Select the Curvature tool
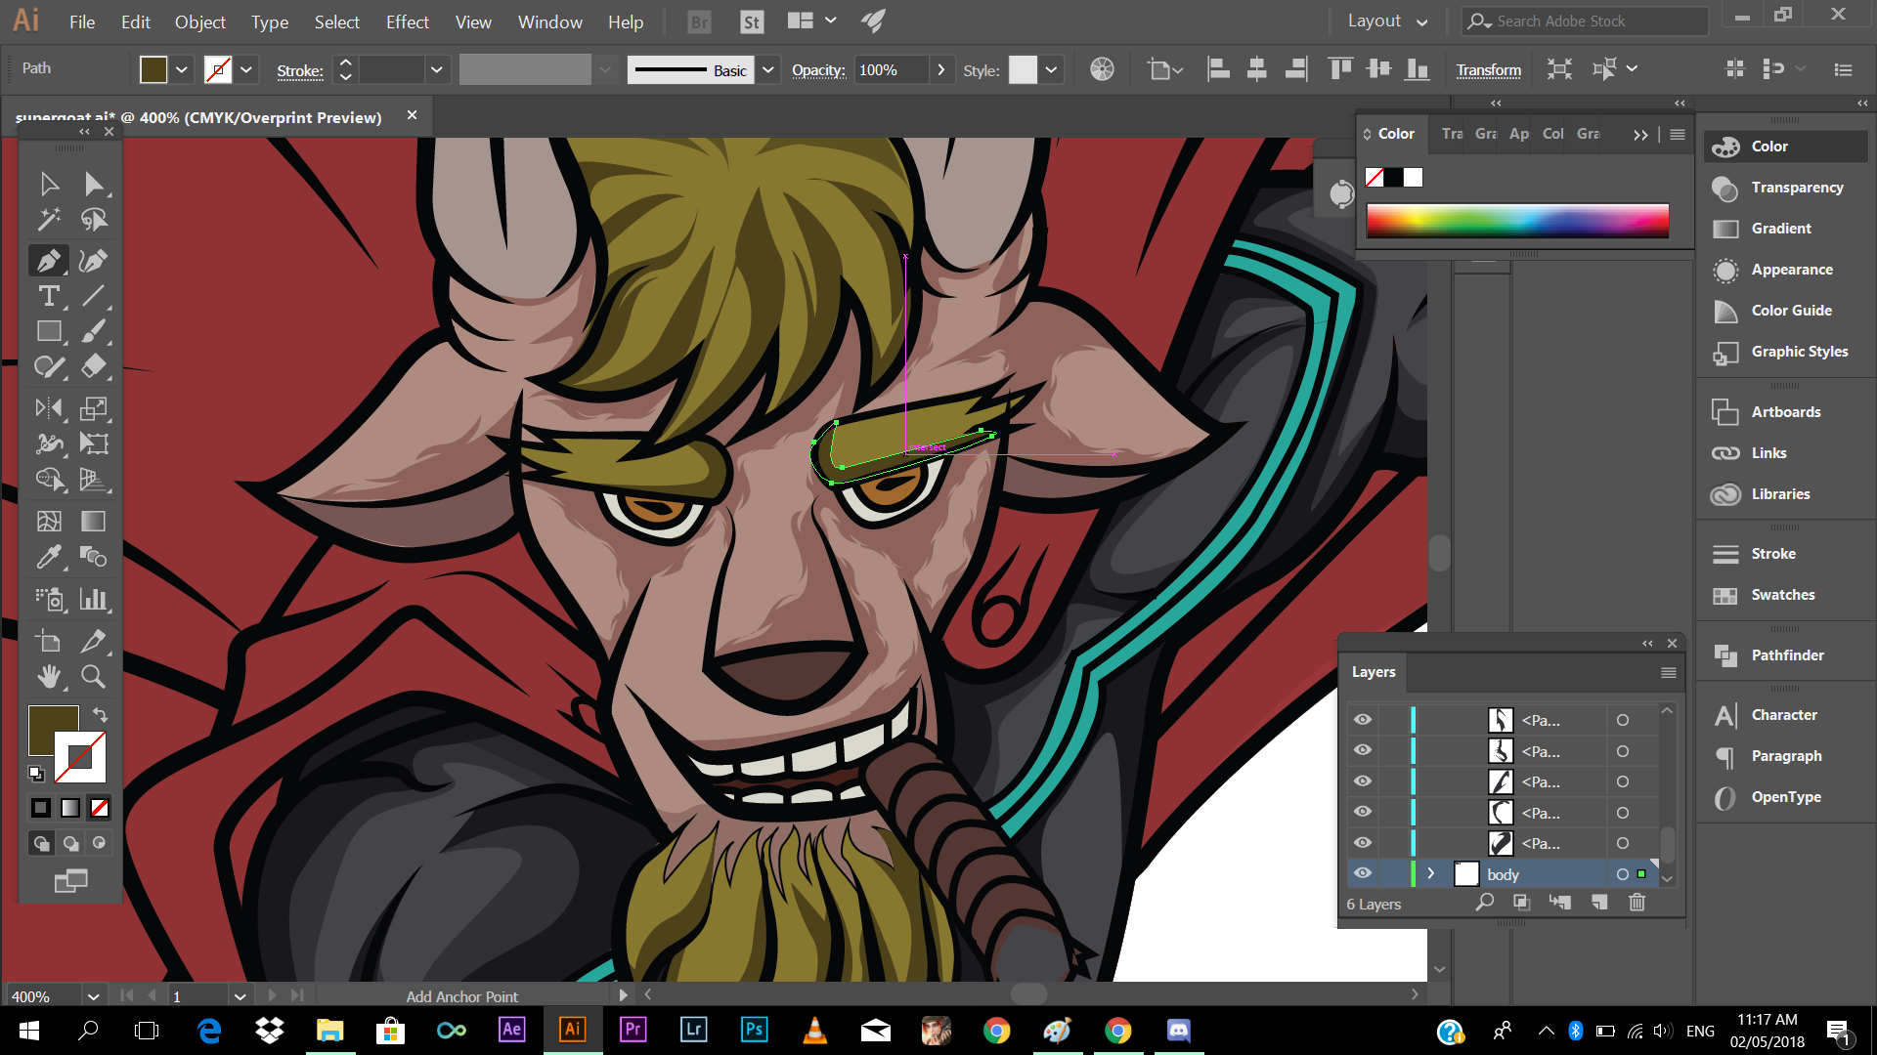Viewport: 1877px width, 1055px height. point(94,261)
